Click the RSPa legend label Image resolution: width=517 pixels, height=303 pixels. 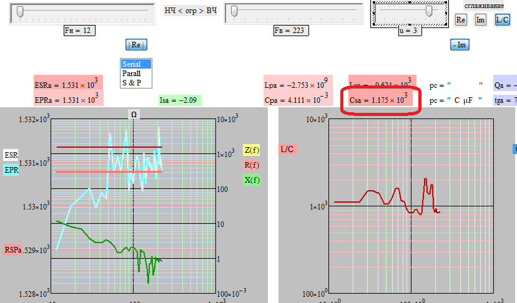[x=12, y=249]
